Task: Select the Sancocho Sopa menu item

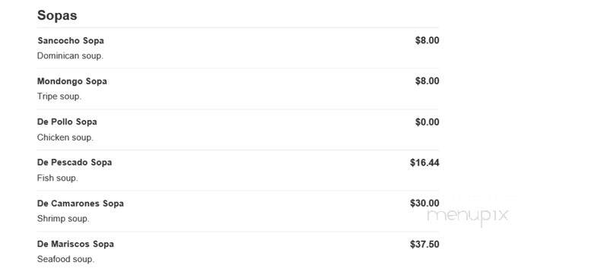Action: point(71,40)
